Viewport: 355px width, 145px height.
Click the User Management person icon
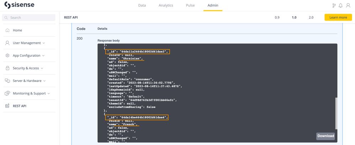(x=7, y=43)
